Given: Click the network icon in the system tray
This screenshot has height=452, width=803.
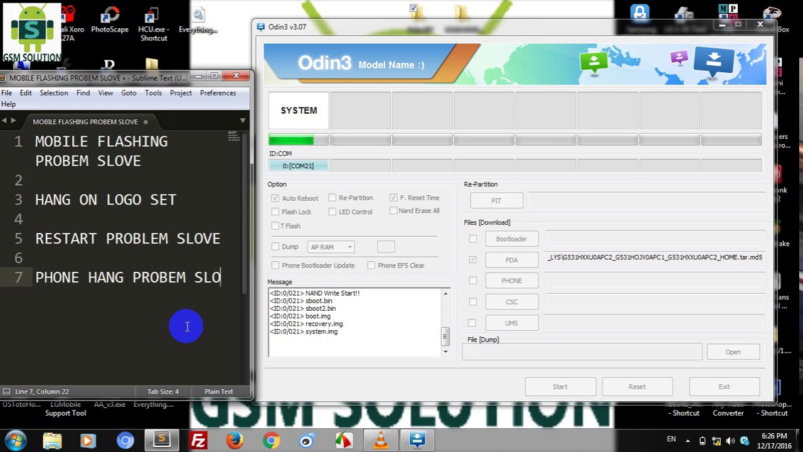Looking at the screenshot, I should 716,441.
